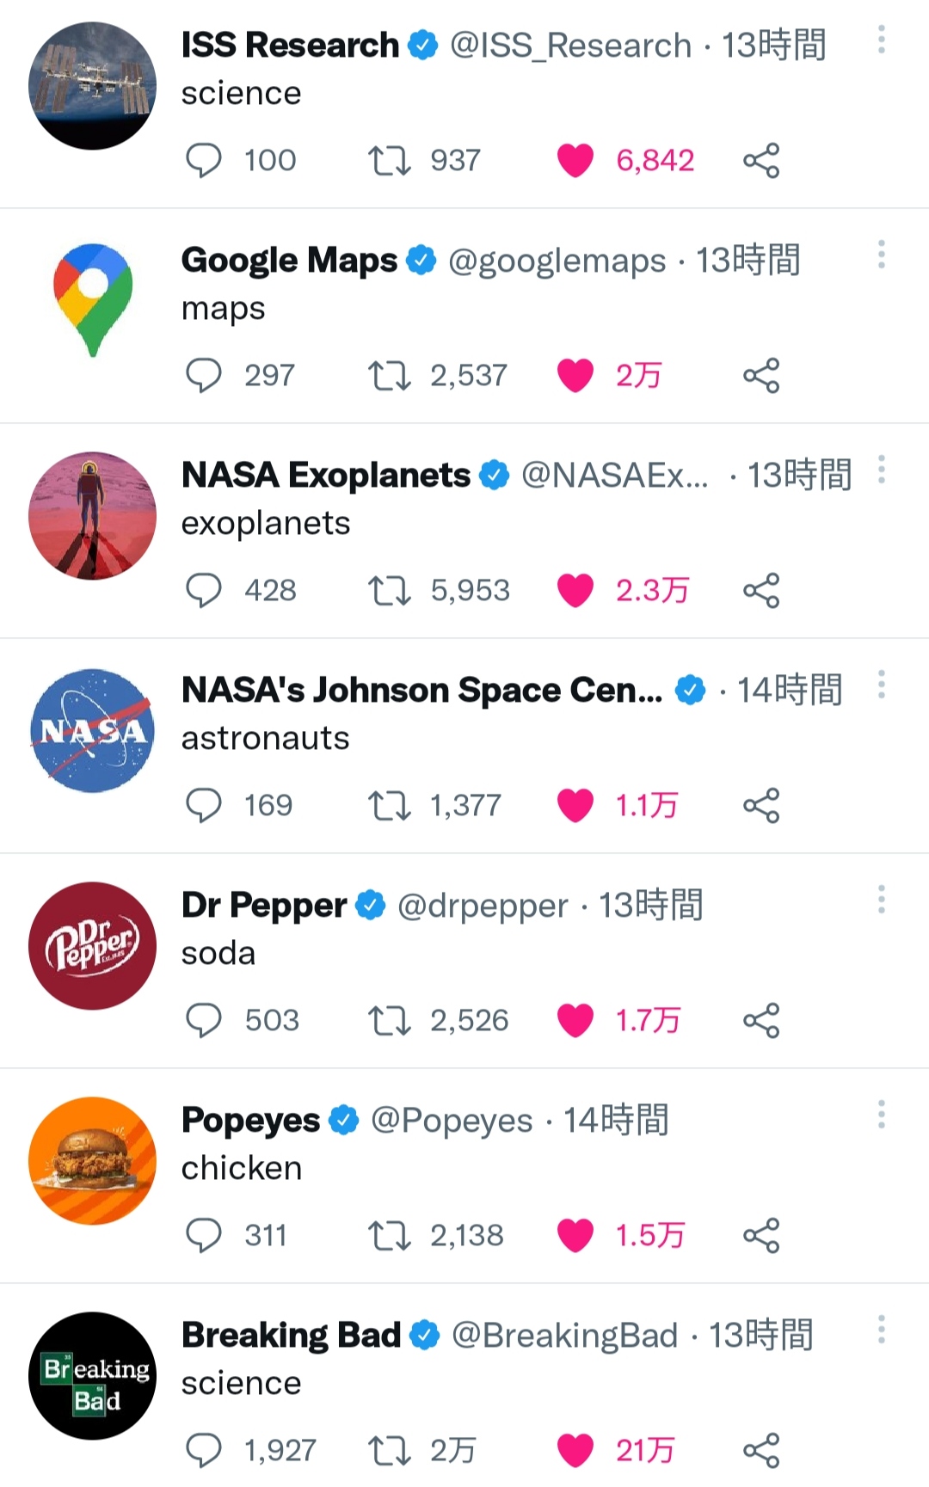Open the NASA Exoplanets tweet text
The height and width of the screenshot is (1487, 929).
click(266, 524)
